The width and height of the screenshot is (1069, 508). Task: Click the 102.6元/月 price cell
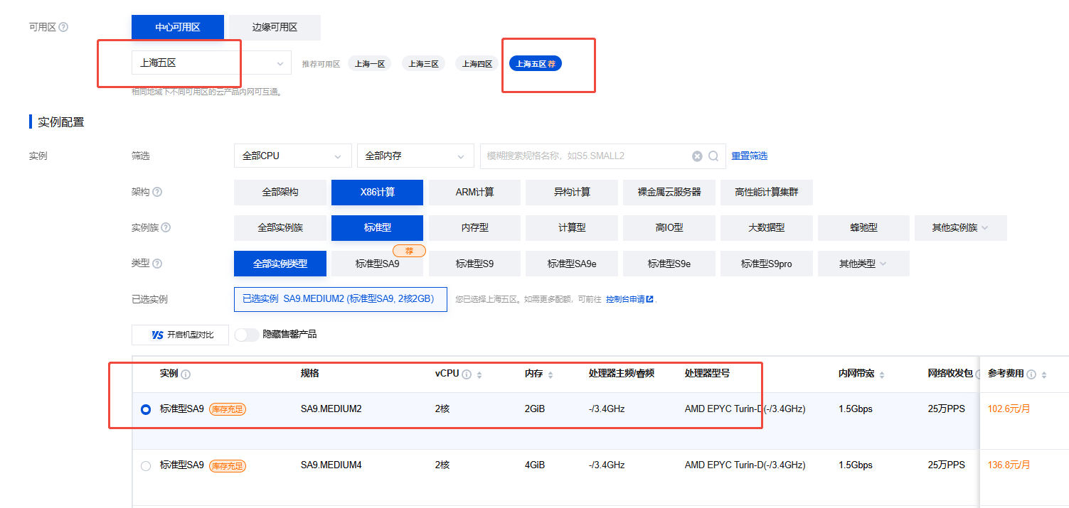coord(1009,409)
